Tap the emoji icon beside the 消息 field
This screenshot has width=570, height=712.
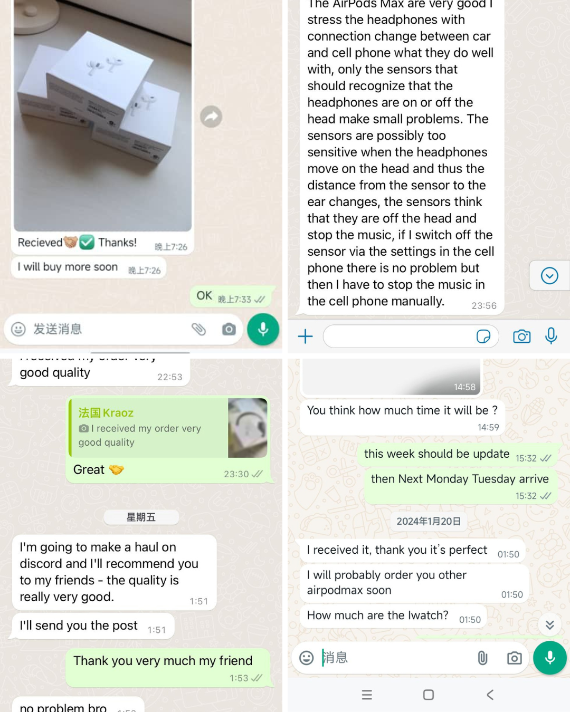[x=307, y=658]
